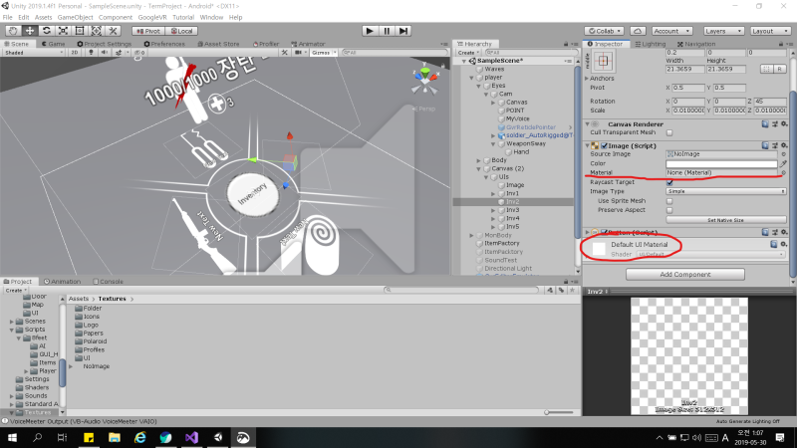Toggle blueprint mode in Rect Transform
This screenshot has width=797, height=448.
coord(766,69)
